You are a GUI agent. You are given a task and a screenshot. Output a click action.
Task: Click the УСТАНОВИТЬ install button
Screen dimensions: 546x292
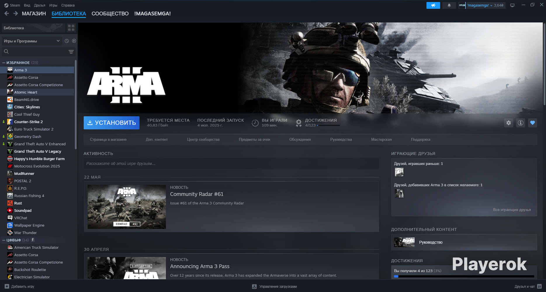pyautogui.click(x=112, y=123)
